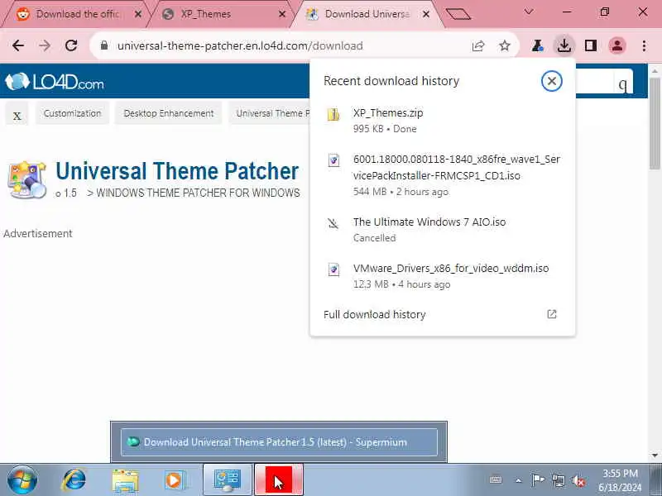The width and height of the screenshot is (662, 496).
Task: Switch to the Download the offic... tab
Action: [78, 14]
